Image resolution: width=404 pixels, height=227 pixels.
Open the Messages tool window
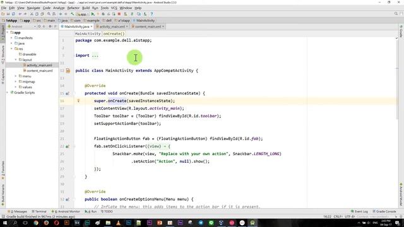[x=17, y=211]
